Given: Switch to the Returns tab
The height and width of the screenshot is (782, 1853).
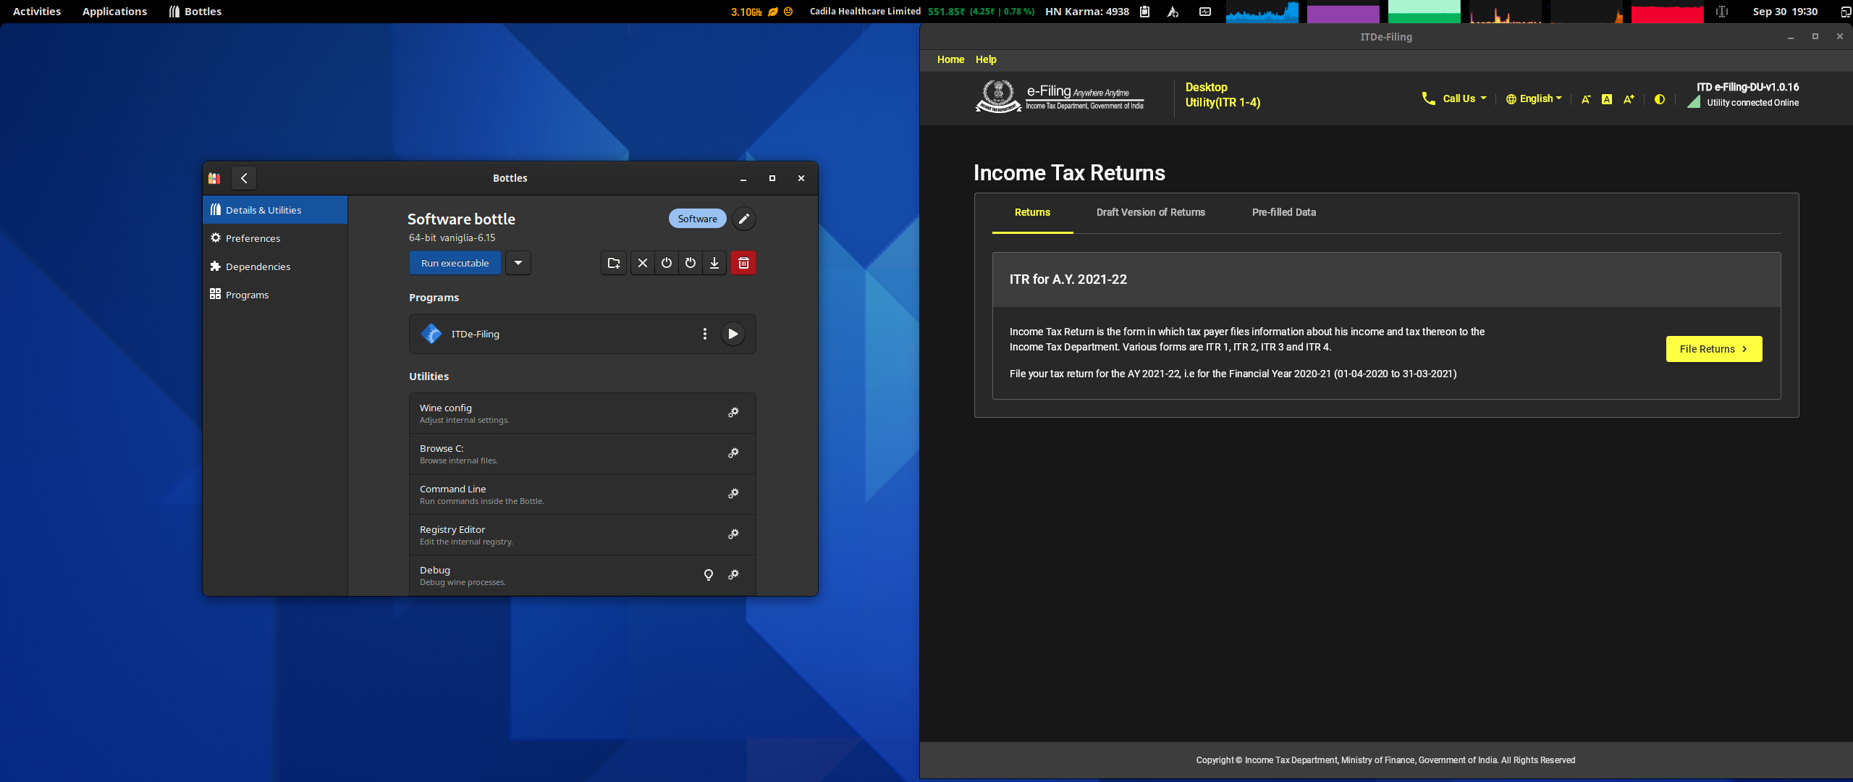Looking at the screenshot, I should click(1032, 212).
